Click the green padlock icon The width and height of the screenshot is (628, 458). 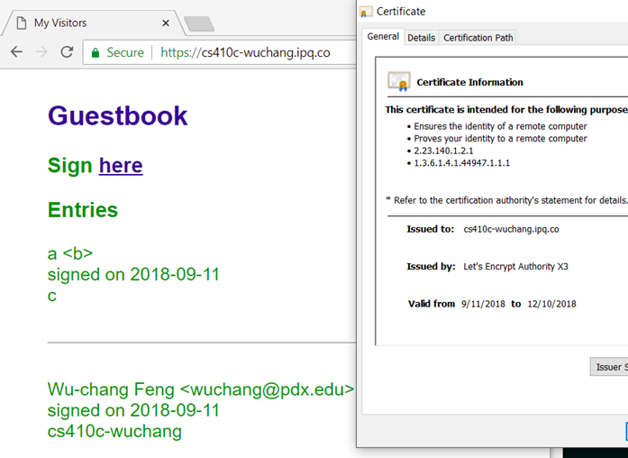coord(96,53)
